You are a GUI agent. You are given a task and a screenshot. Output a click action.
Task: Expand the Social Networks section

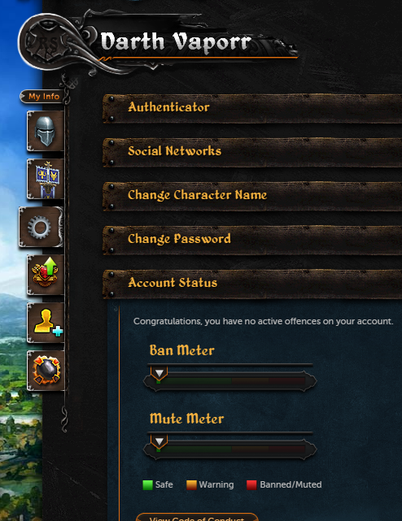click(252, 153)
